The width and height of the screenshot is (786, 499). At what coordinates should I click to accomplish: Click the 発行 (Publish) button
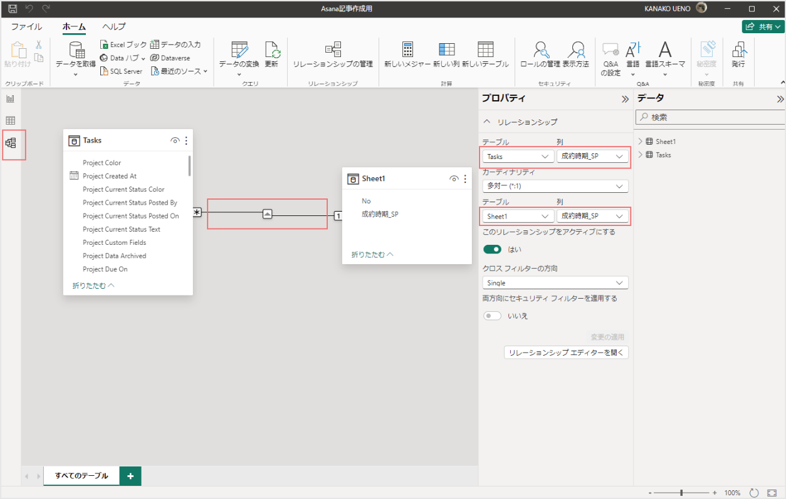tap(738, 55)
